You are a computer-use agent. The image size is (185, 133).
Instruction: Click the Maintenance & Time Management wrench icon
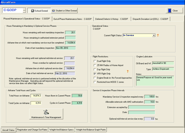tap(46, 112)
